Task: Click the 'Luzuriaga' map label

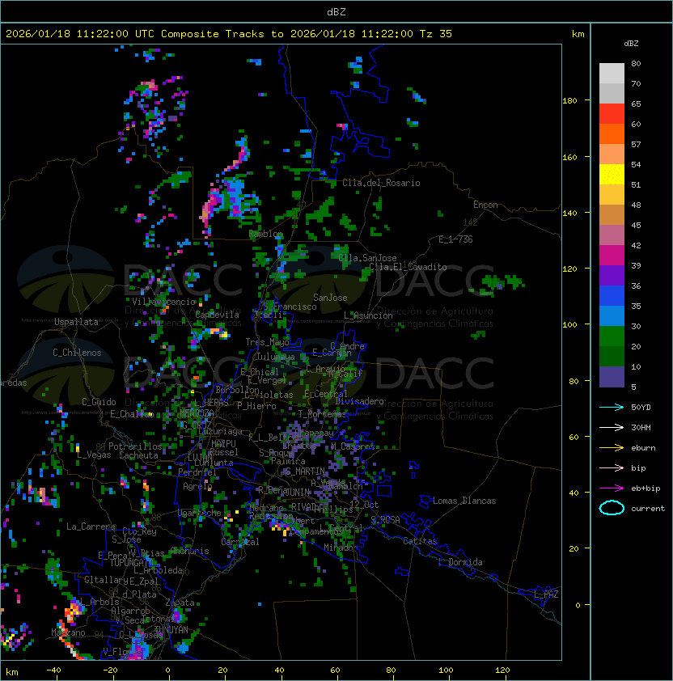Action: pos(220,431)
